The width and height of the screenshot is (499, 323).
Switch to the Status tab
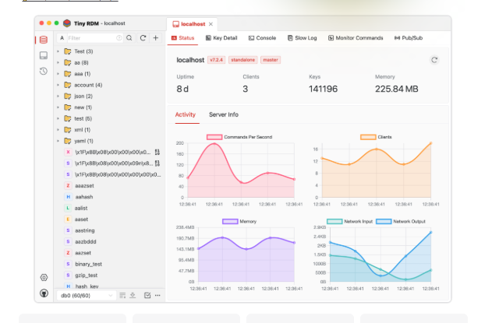182,38
